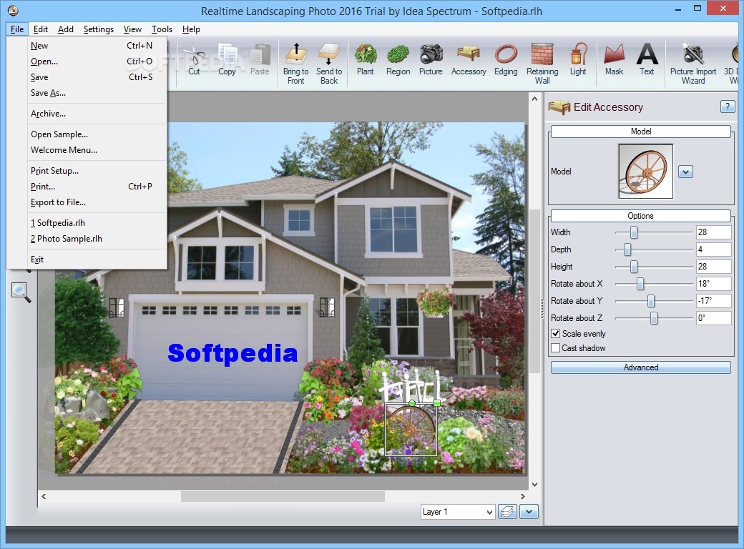Screen dimensions: 744x549
Task: Click the Rotate about Y value field
Action: point(713,300)
